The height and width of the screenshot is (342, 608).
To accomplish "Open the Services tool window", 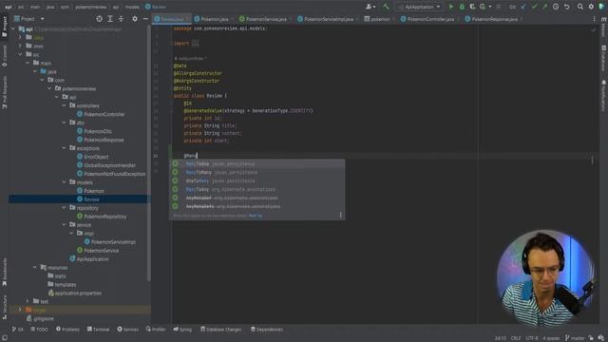I will (127, 330).
